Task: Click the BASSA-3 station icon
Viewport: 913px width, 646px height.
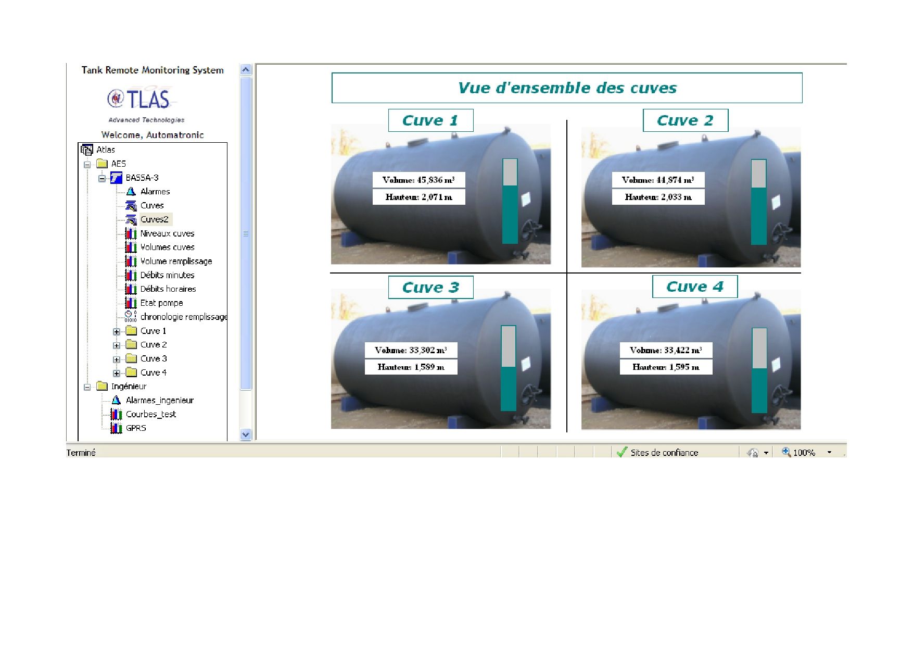Action: tap(116, 178)
